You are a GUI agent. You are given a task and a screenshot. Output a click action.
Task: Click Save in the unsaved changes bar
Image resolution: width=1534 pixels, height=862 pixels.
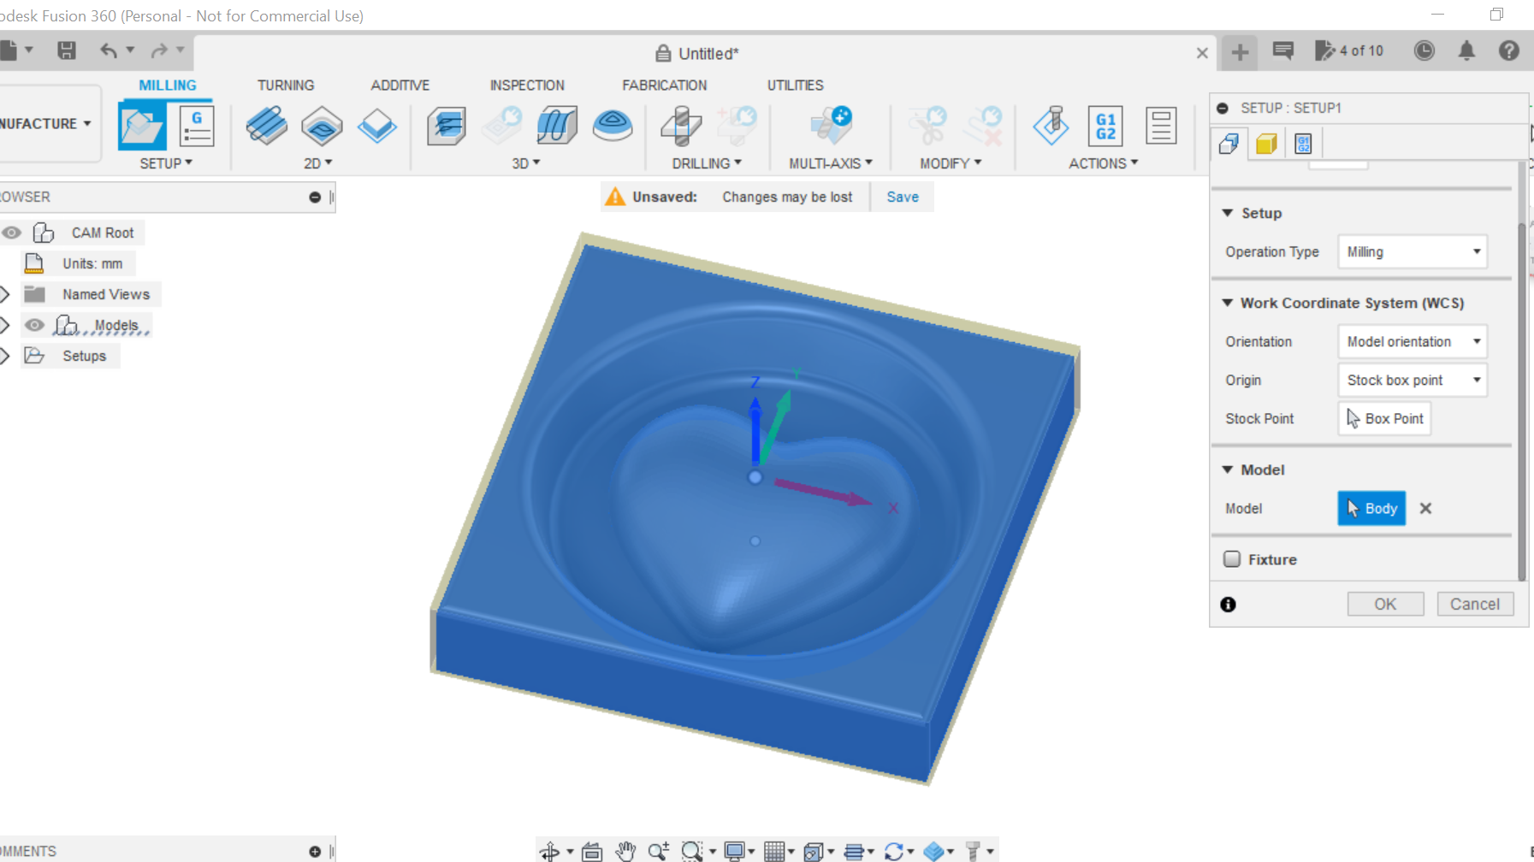[x=903, y=196]
